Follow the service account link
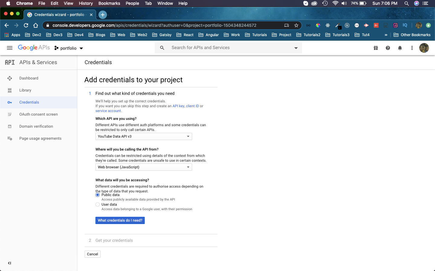The width and height of the screenshot is (435, 271). (108, 111)
